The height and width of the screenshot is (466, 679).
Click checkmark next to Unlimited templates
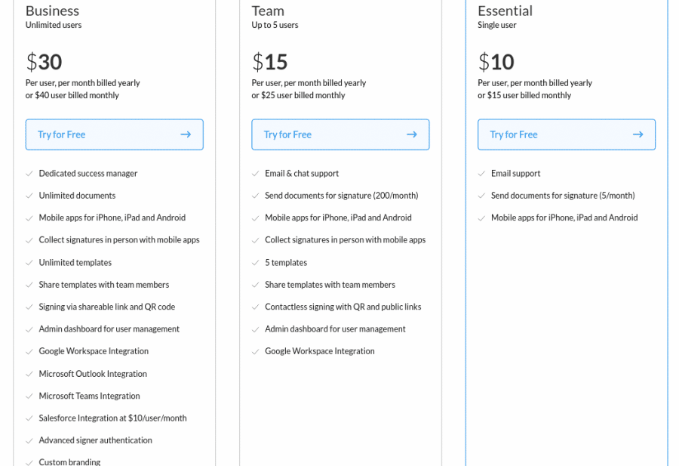[x=29, y=263]
